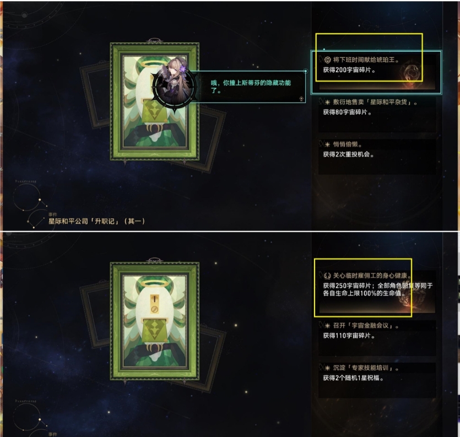Select option 将下班时间献给琥珀王
The width and height of the screenshot is (460, 437).
[x=377, y=72]
